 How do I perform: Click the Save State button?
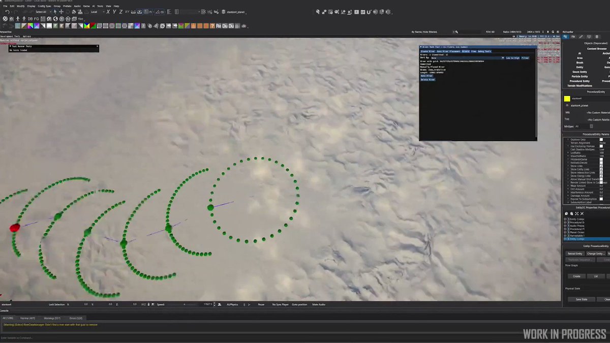point(581,299)
